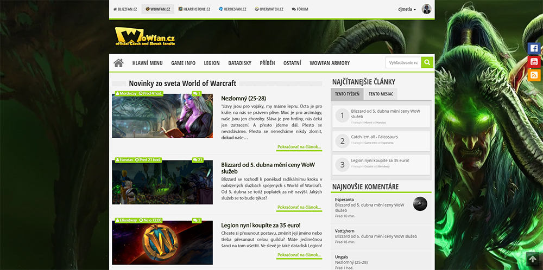Click Esperanta's commenter avatar

[420, 204]
